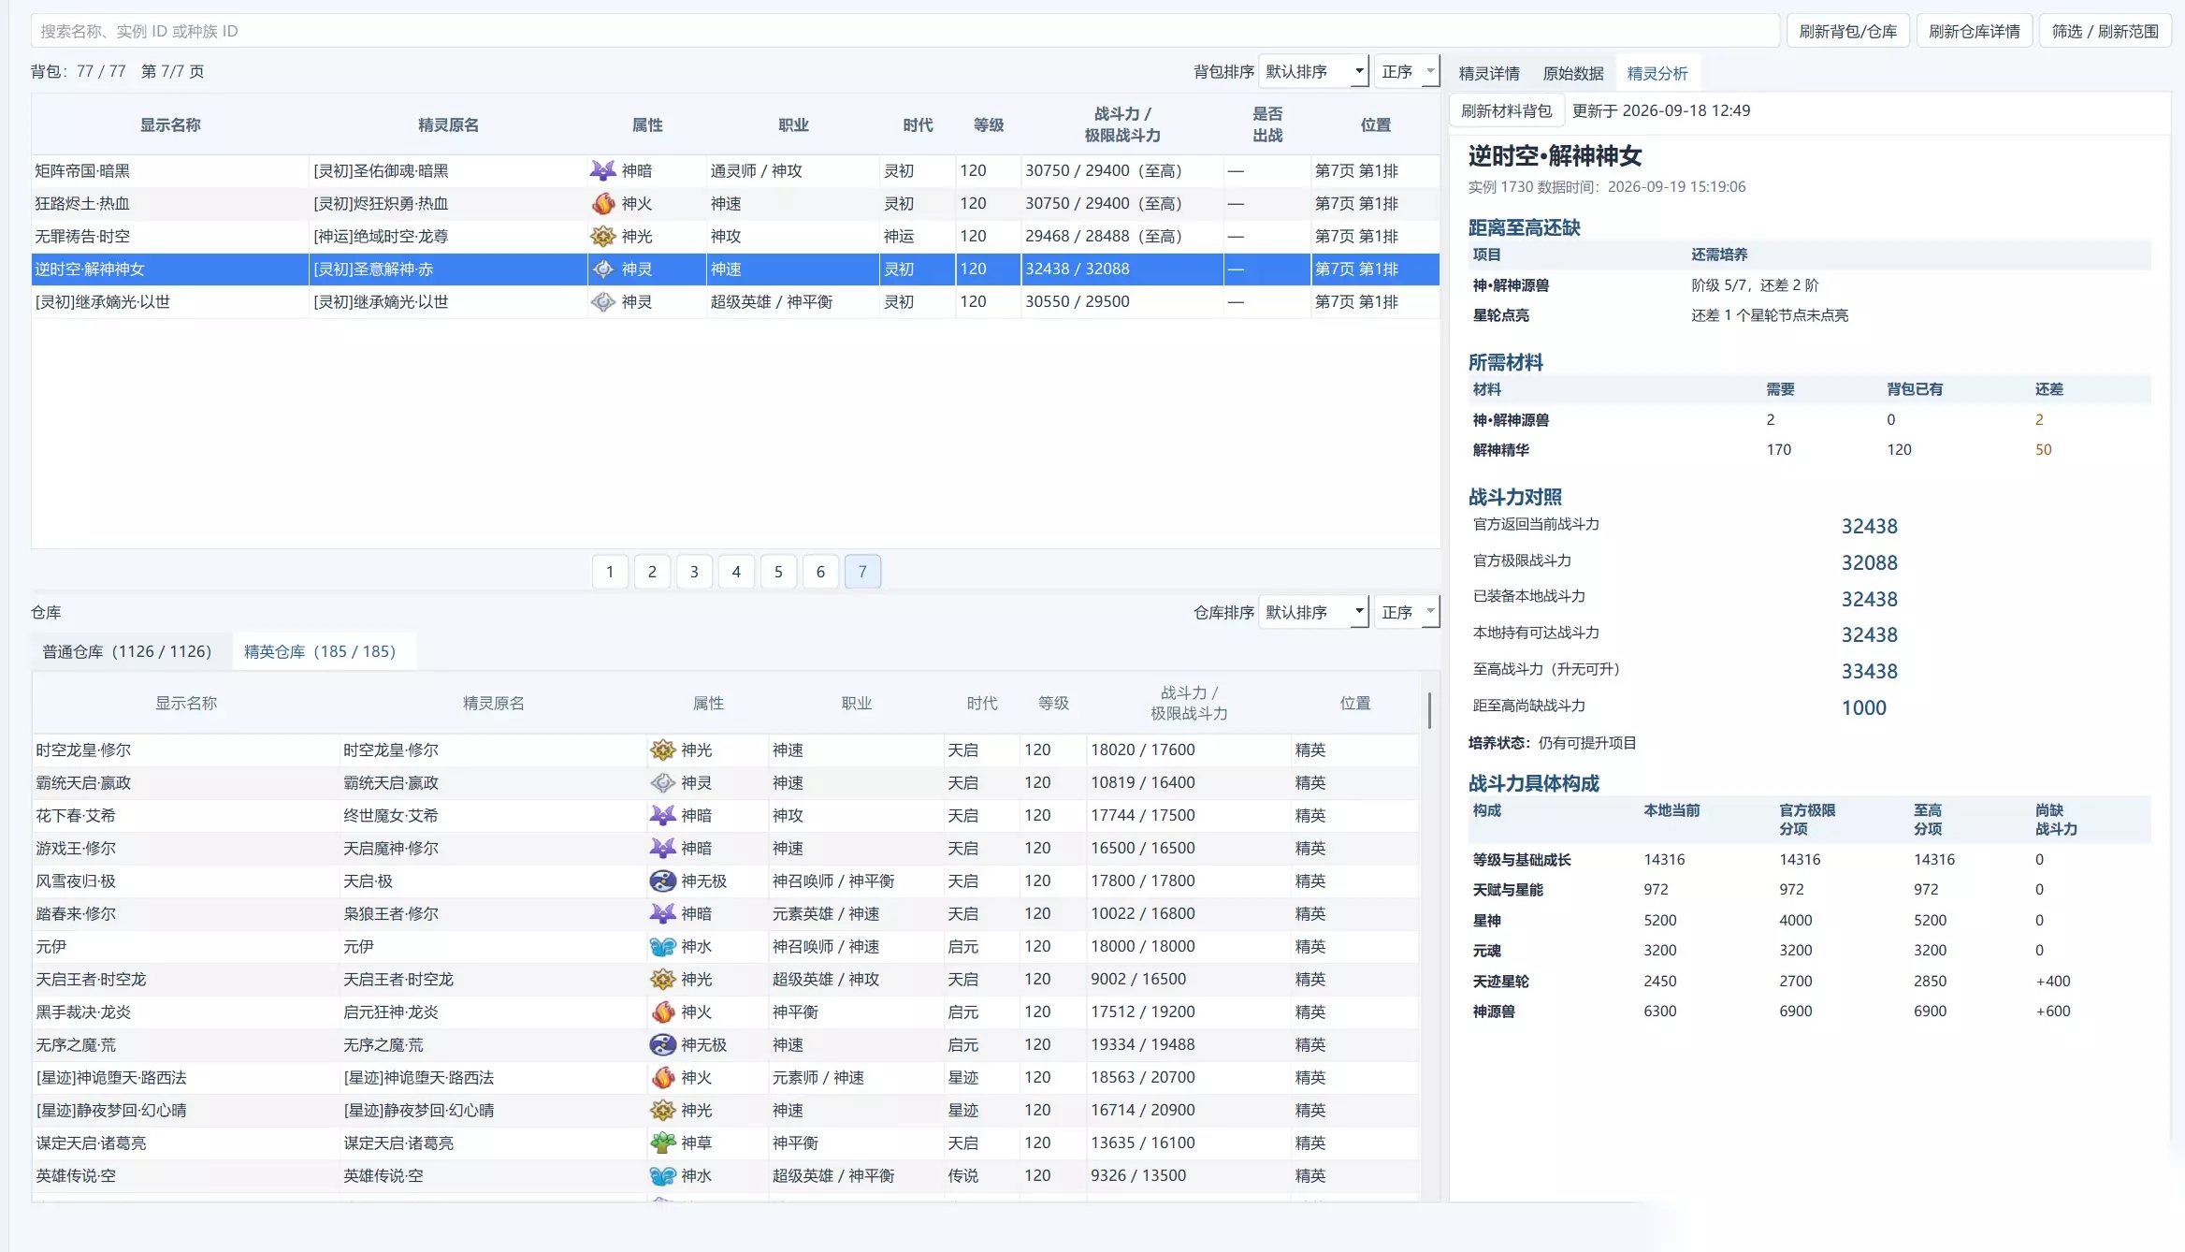2185x1252 pixels.
Task: Select the 普通仓库 (1126 / 1126) tab
Action: click(x=127, y=651)
